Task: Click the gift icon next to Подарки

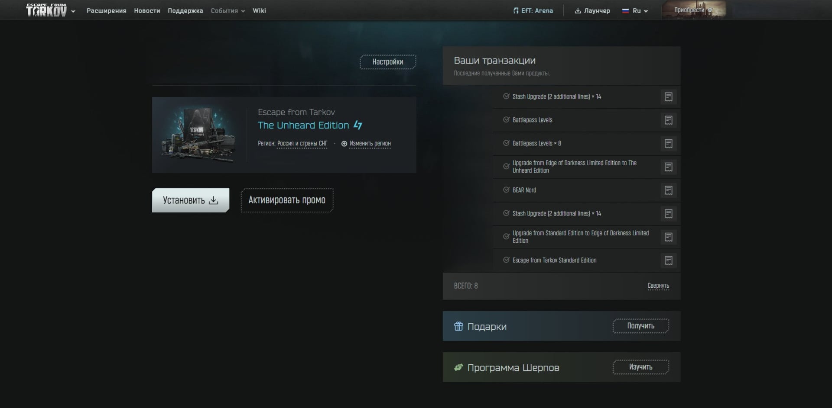Action: point(458,326)
